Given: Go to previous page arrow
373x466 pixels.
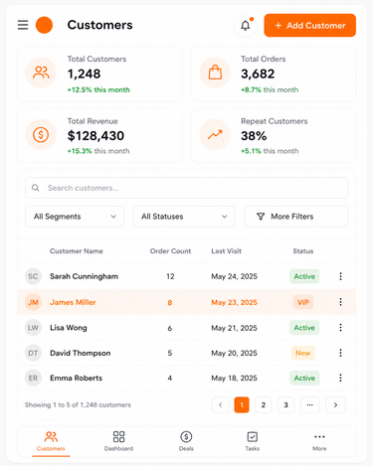Looking at the screenshot, I should 221,404.
